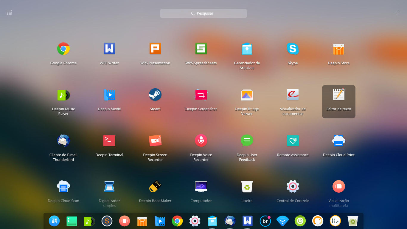The height and width of the screenshot is (229, 407).
Task: Open the Control Center gear in the dock
Action: (195, 221)
